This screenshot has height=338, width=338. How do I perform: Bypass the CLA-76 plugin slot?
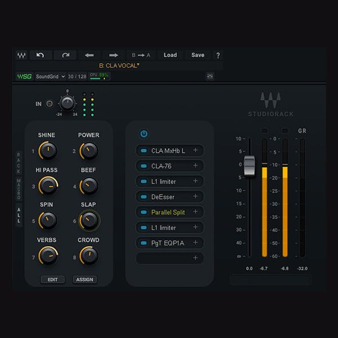click(x=143, y=166)
